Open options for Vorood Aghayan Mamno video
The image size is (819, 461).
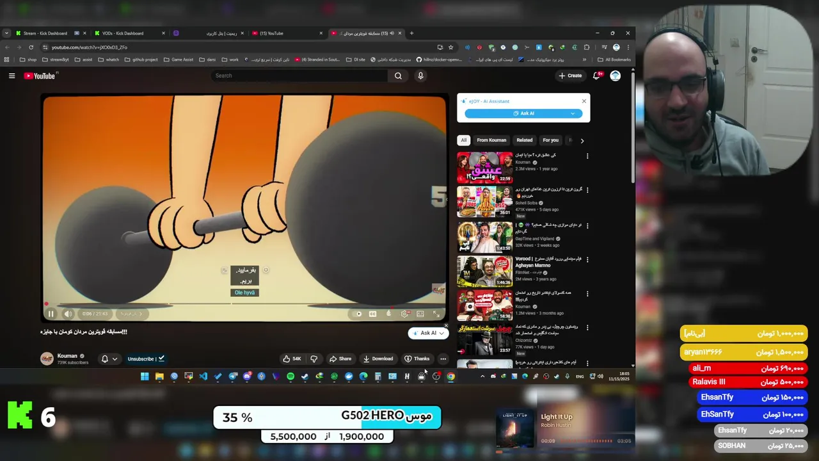[587, 259]
